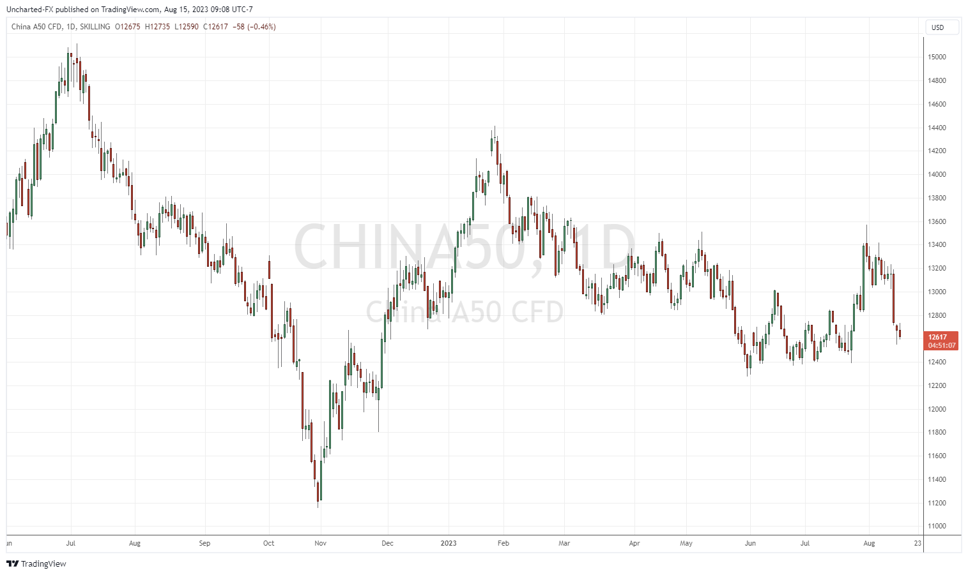Screen dimensions: 968x575
Task: Click the 12000 price axis label
Action: 937,409
